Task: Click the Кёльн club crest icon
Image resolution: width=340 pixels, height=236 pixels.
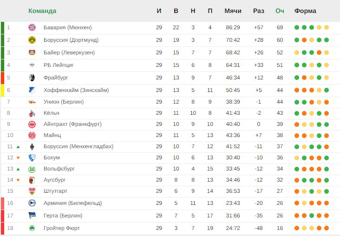Action: coord(32,113)
